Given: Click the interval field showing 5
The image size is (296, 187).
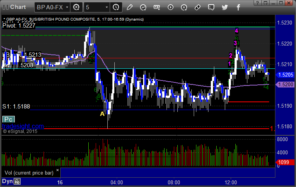Looking at the screenshot, I should pyautogui.click(x=94, y=7).
